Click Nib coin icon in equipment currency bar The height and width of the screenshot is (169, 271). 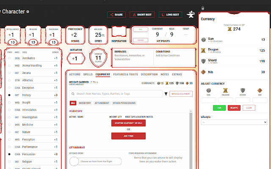pos(187,83)
